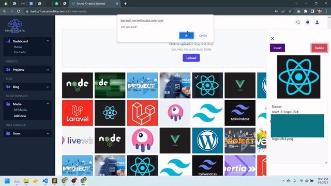
Task: Switch to the Secret-IO-data Backend tab
Action: coord(95,4)
